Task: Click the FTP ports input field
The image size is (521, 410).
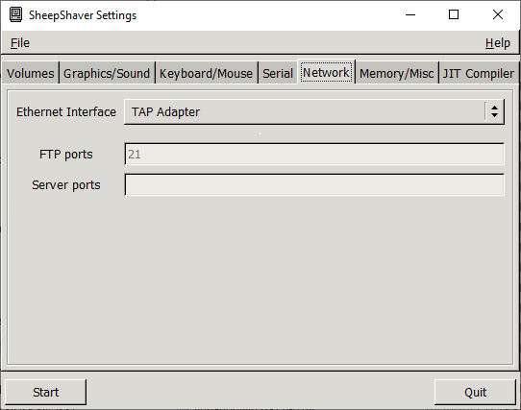Action: point(314,154)
